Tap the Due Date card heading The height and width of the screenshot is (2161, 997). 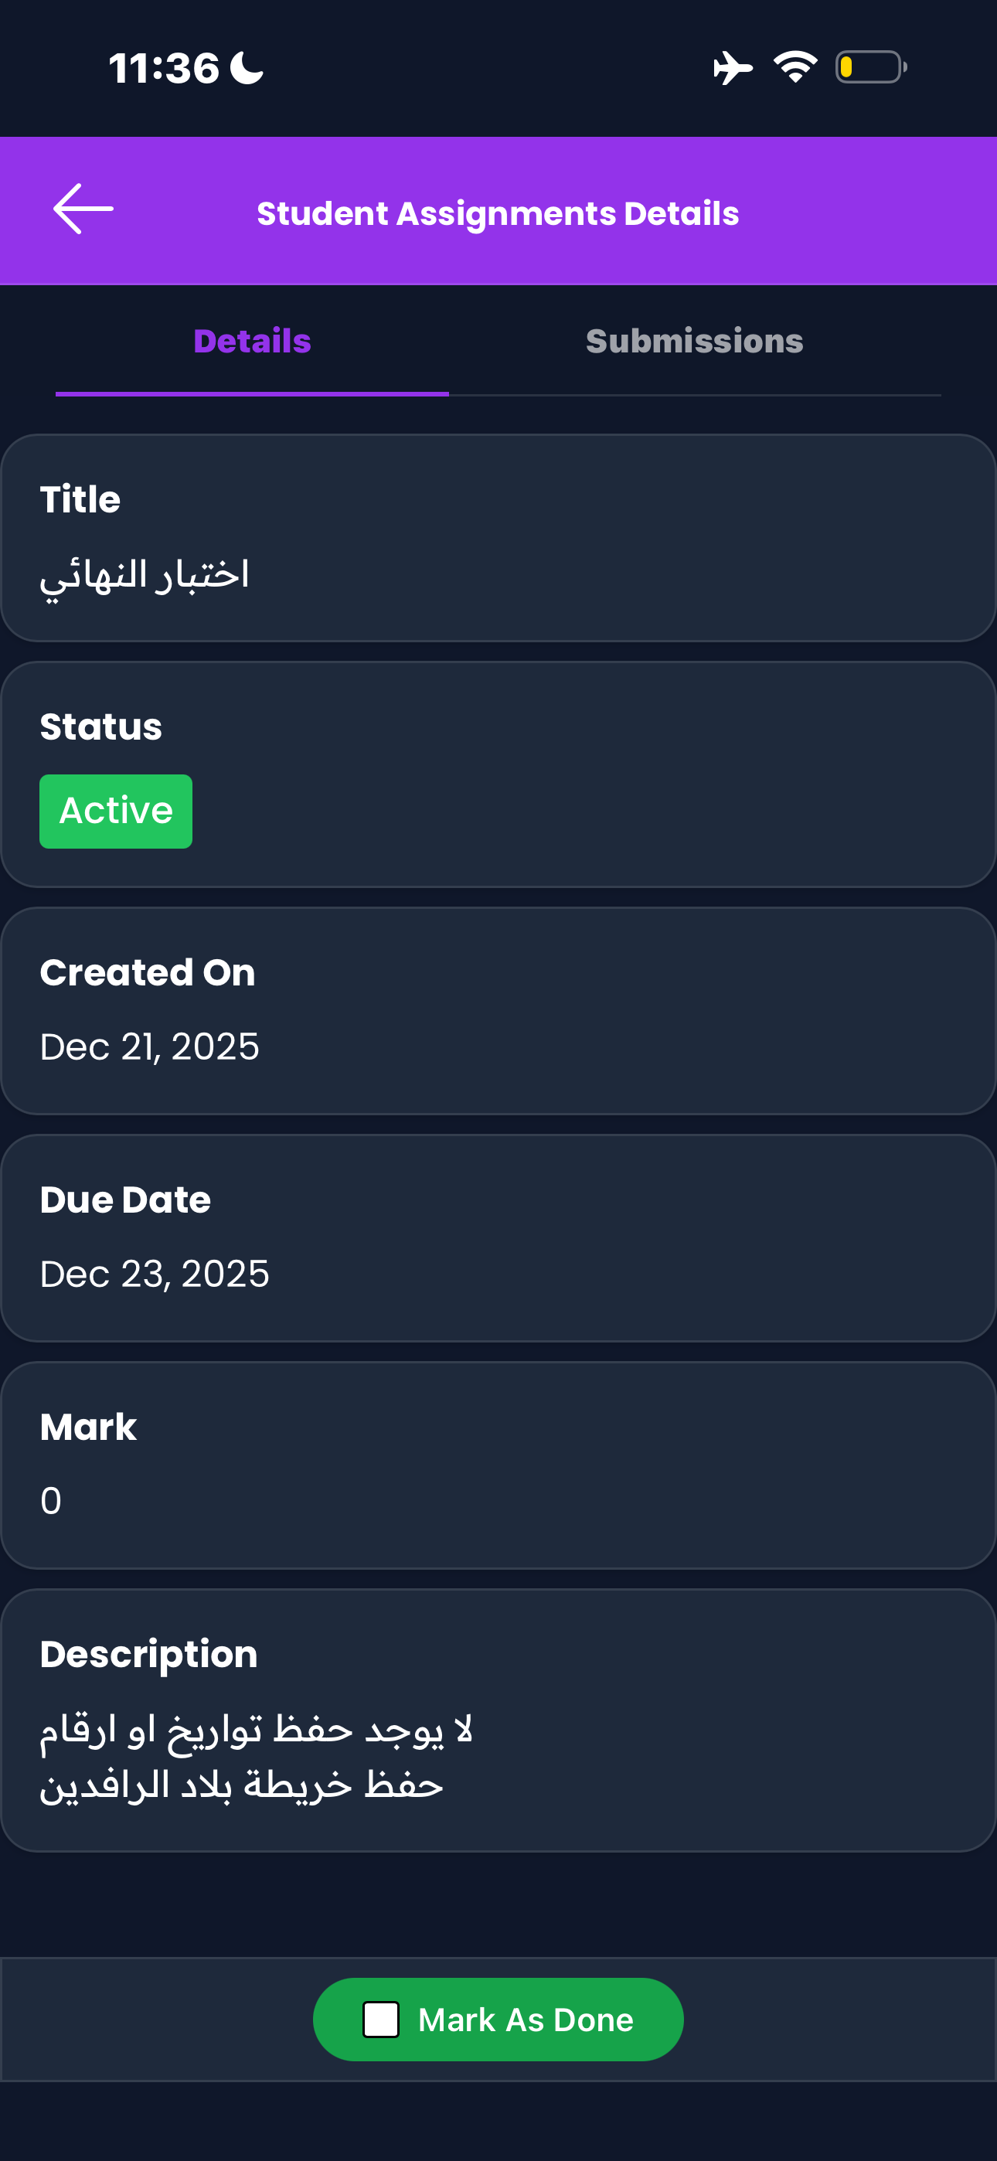(x=125, y=1200)
